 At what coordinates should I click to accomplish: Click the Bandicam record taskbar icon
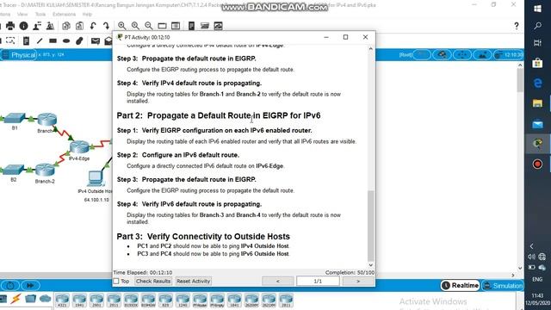pyautogui.click(x=537, y=164)
